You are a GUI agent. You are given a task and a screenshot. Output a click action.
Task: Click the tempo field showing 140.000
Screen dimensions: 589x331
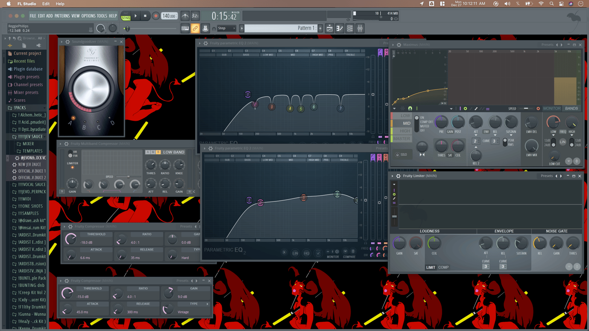click(x=169, y=16)
